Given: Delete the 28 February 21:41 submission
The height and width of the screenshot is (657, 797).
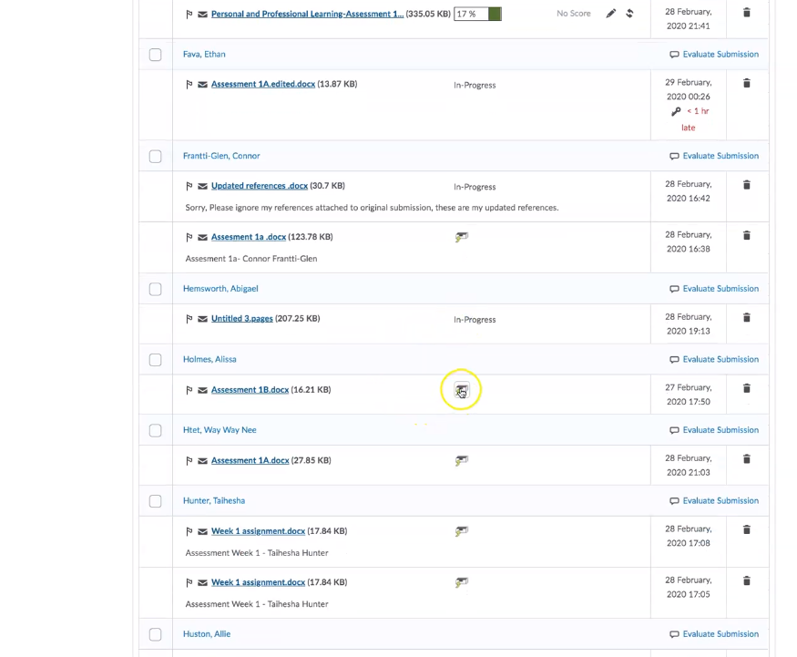Looking at the screenshot, I should tap(747, 13).
